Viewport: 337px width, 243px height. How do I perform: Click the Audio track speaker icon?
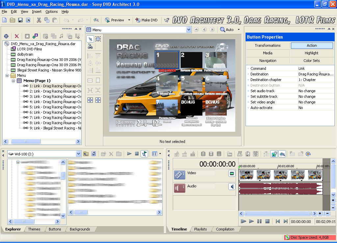pyautogui.click(x=179, y=188)
